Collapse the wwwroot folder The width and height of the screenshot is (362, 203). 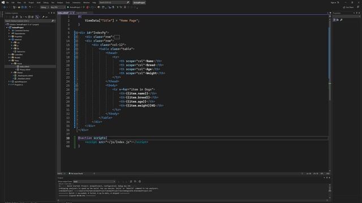pos(9,39)
